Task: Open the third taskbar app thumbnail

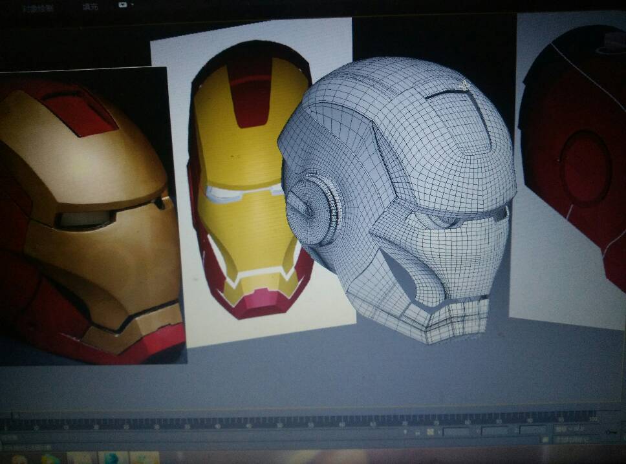Action: tap(82, 458)
